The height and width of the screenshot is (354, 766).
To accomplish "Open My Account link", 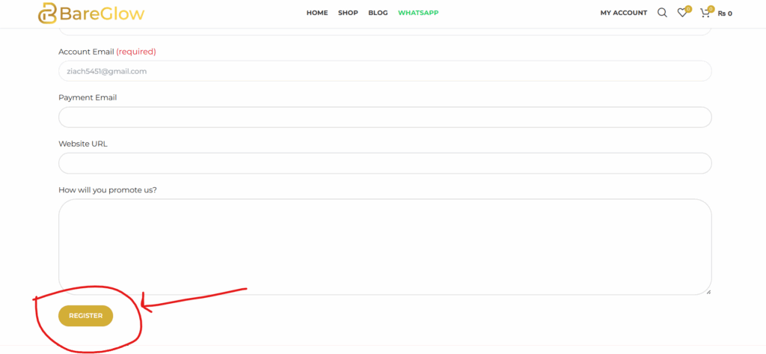I will click(624, 13).
